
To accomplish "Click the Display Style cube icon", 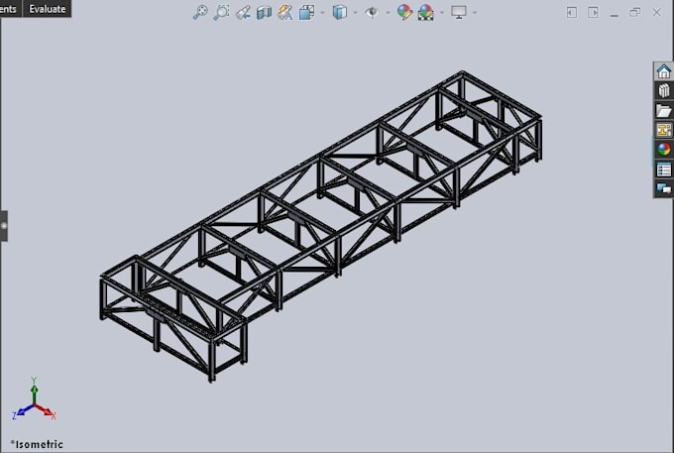I will tap(340, 12).
